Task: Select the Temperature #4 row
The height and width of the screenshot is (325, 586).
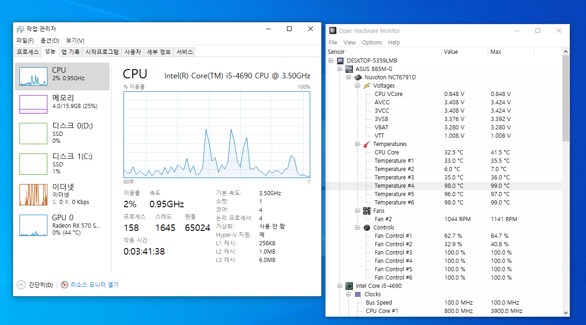Action: (443, 186)
